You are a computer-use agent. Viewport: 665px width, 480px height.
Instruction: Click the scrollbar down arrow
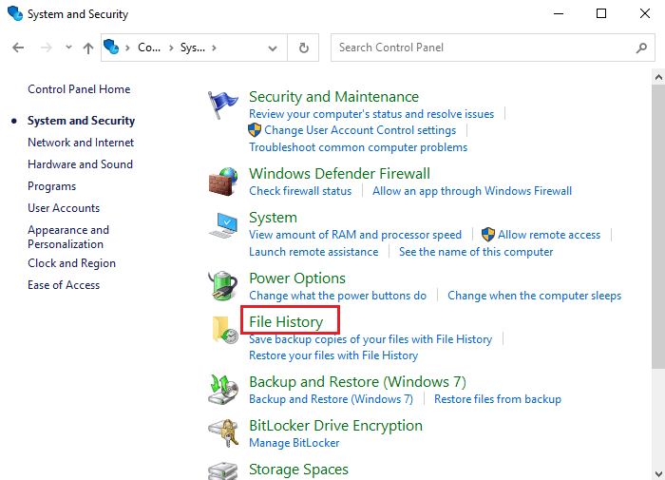[x=658, y=473]
